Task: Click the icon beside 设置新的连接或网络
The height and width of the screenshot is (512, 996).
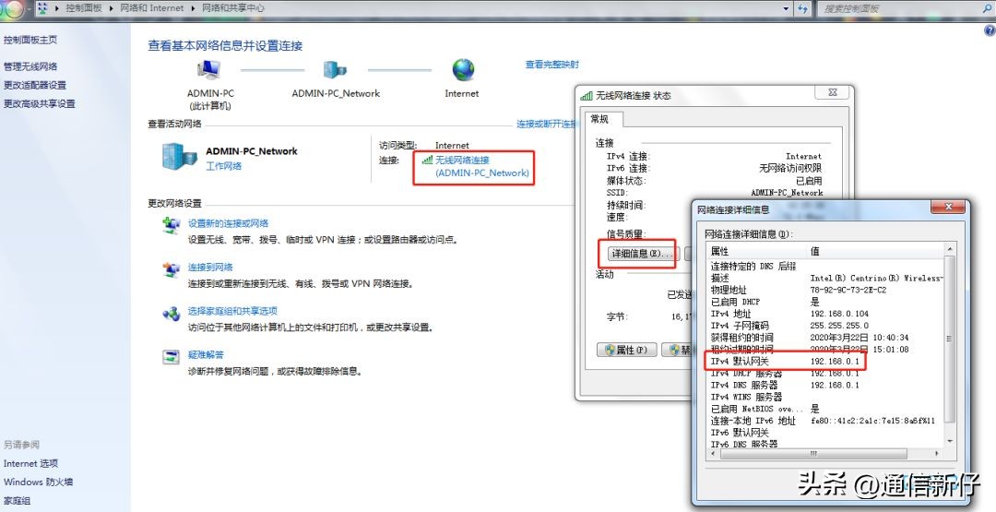Action: [171, 225]
